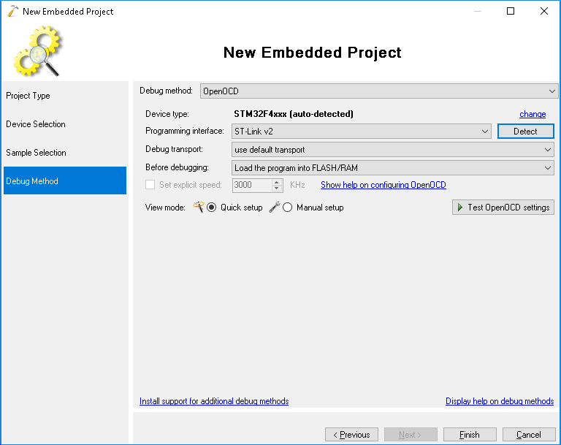Image resolution: width=561 pixels, height=445 pixels.
Task: Open the Debug transport dropdown
Action: click(x=392, y=149)
